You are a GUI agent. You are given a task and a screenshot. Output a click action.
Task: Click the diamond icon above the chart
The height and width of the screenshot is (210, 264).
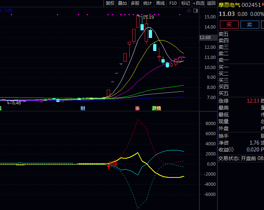[x=189, y=11]
